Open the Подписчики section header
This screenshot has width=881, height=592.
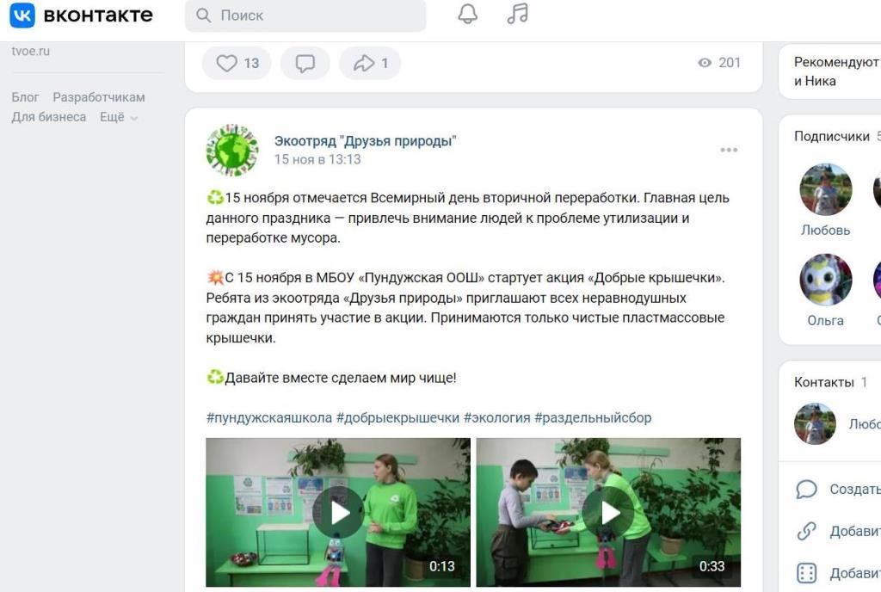coord(832,136)
